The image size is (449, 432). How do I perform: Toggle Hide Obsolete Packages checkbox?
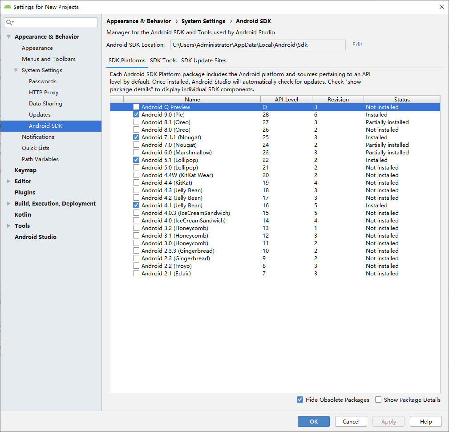[x=300, y=400]
